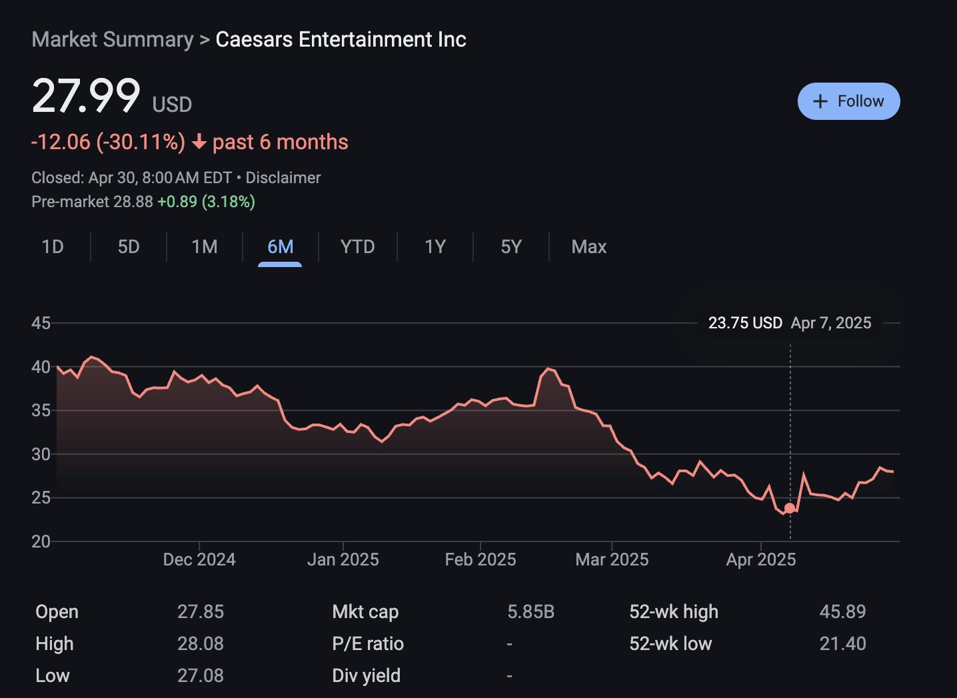Click the Pre-market 28.88 price text
Viewport: 957px width, 698px height.
(x=93, y=202)
